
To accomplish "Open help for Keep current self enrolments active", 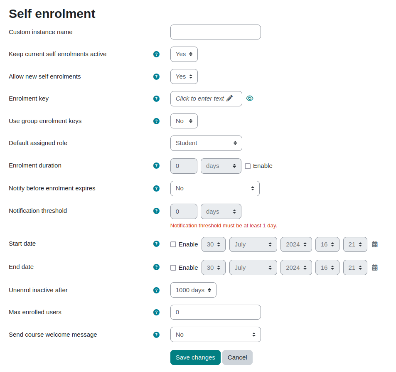I will click(x=156, y=54).
